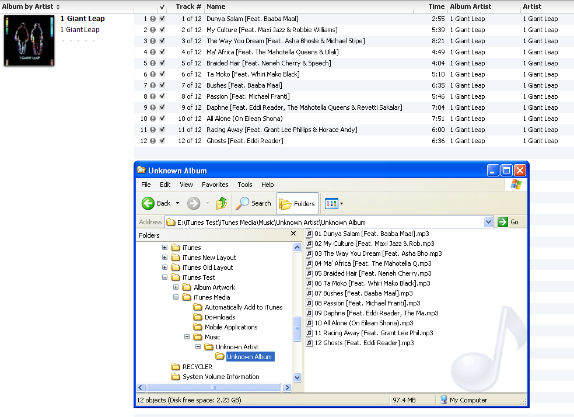The width and height of the screenshot is (574, 417).
Task: Uncheck the Passion track checkbox
Action: [162, 96]
